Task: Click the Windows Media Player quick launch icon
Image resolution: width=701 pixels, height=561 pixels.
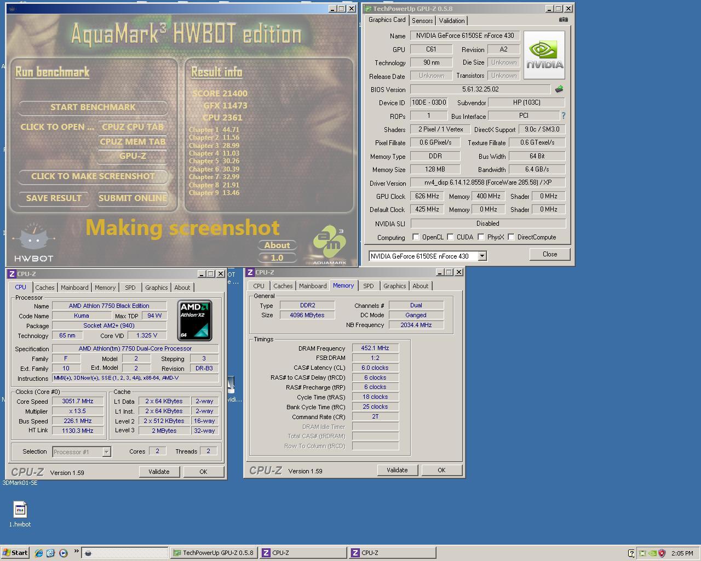Action: [x=63, y=553]
